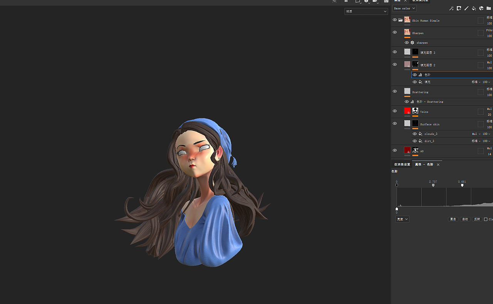Click fill icon next to clouds_3
493x304 pixels.
pos(420,134)
